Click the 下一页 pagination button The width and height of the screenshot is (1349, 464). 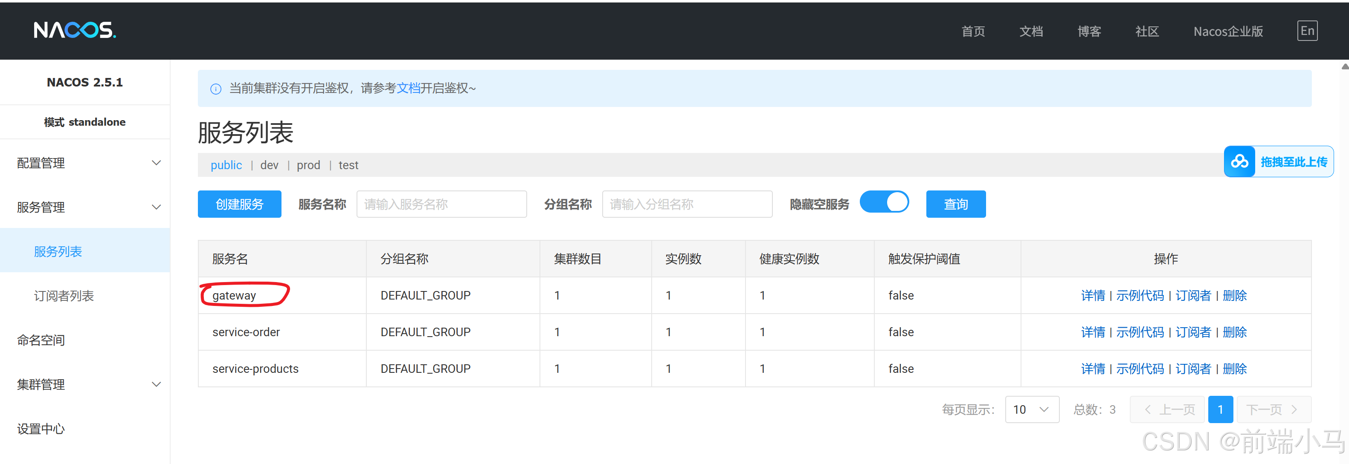1274,409
